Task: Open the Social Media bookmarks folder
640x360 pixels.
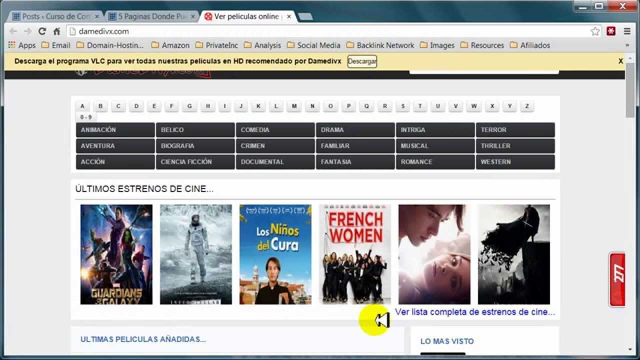Action: click(314, 45)
